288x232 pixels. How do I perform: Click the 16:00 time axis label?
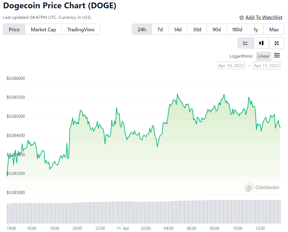click(32, 228)
